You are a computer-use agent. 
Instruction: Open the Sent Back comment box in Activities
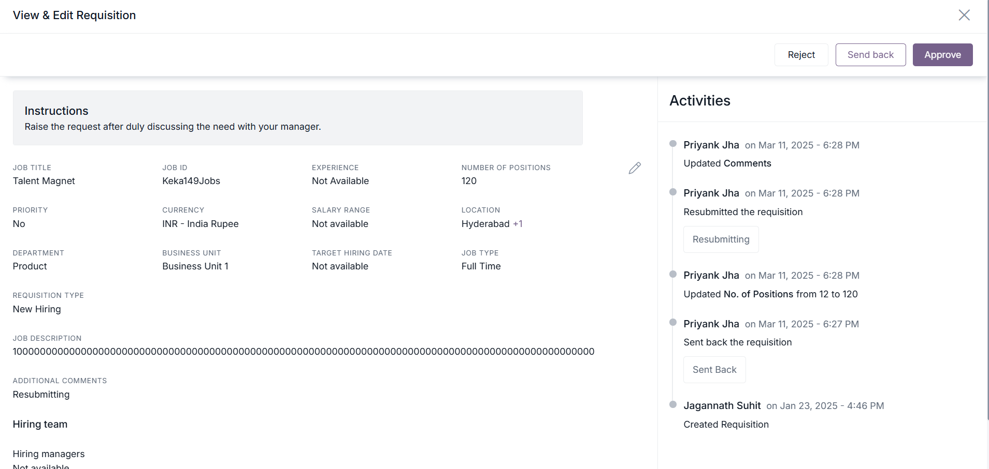714,370
